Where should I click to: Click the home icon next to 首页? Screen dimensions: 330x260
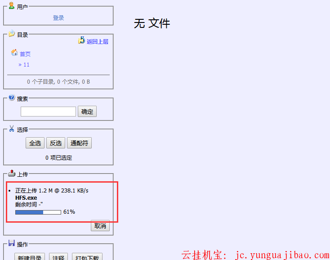[x=14, y=53]
